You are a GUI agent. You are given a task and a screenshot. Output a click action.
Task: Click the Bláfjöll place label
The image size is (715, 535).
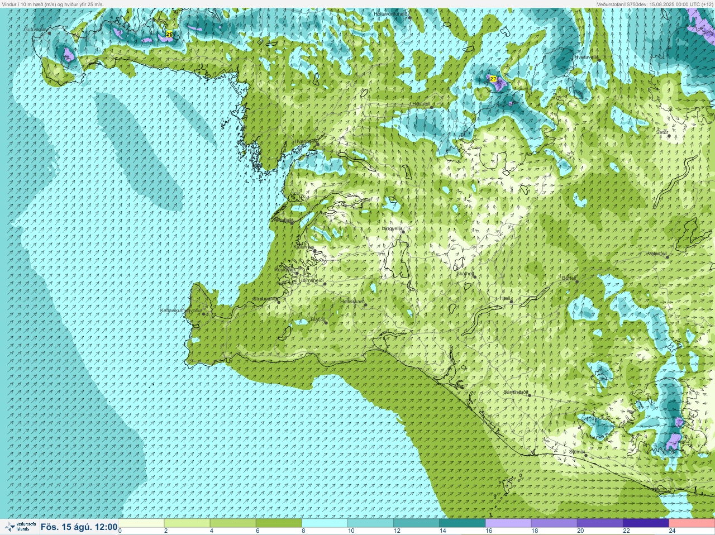click(x=317, y=319)
